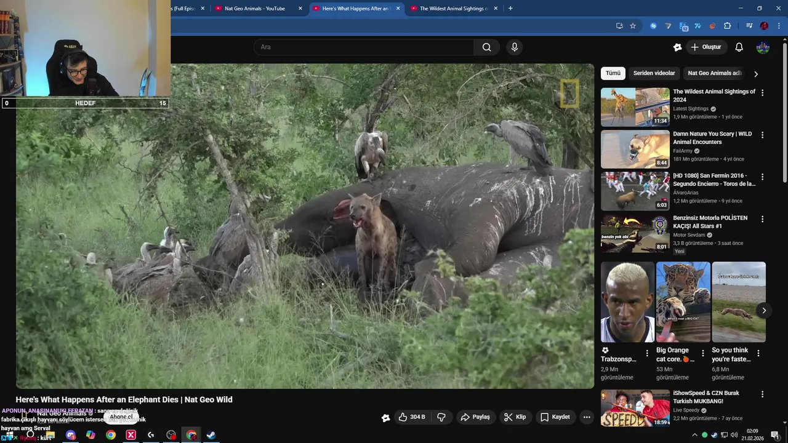Viewport: 788px width, 443px height.
Task: Open iShowSpeed & CZN Burak MUKBANG title
Action: (706, 397)
